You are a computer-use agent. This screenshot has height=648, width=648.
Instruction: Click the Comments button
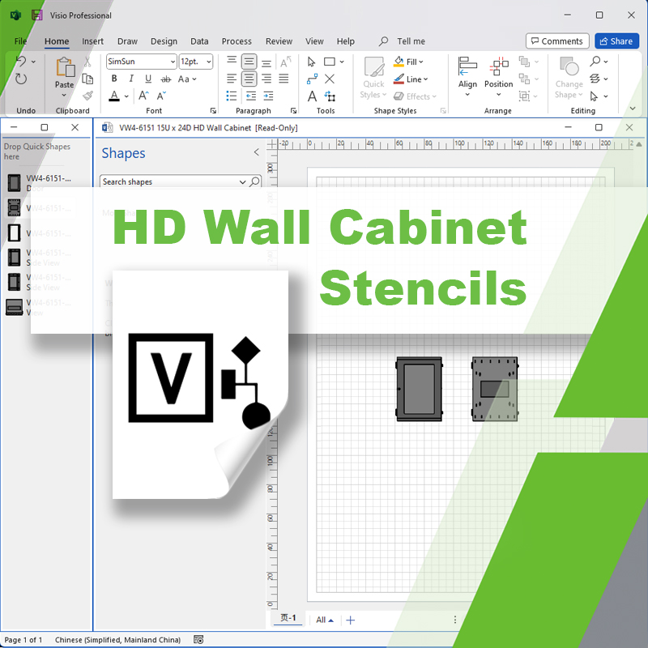557,40
